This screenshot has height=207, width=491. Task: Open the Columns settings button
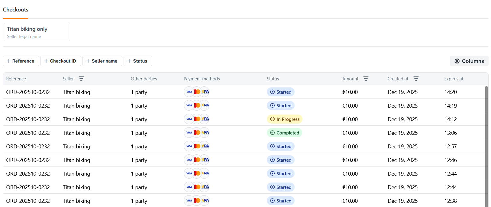coord(469,61)
